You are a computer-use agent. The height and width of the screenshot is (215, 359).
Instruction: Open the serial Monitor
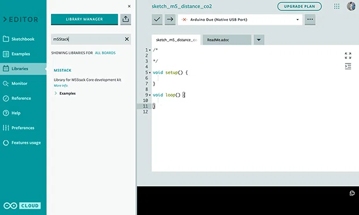tap(23, 83)
